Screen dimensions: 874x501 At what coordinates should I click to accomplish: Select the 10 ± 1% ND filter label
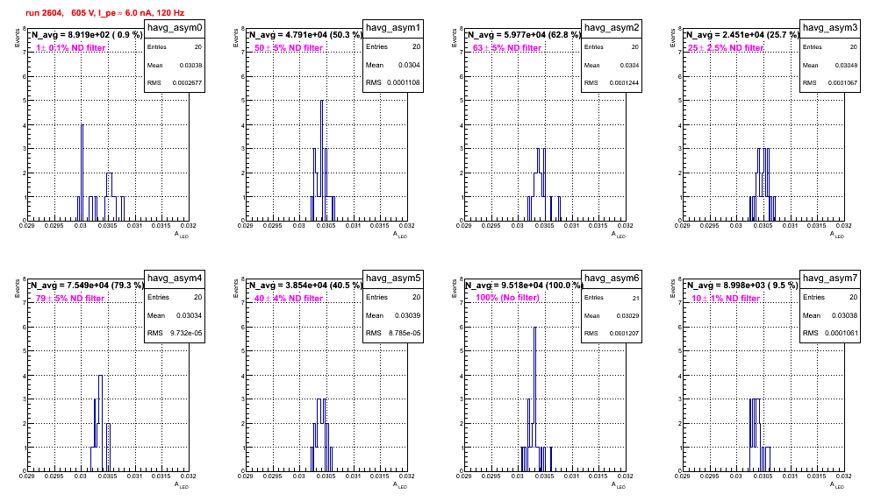(x=726, y=299)
